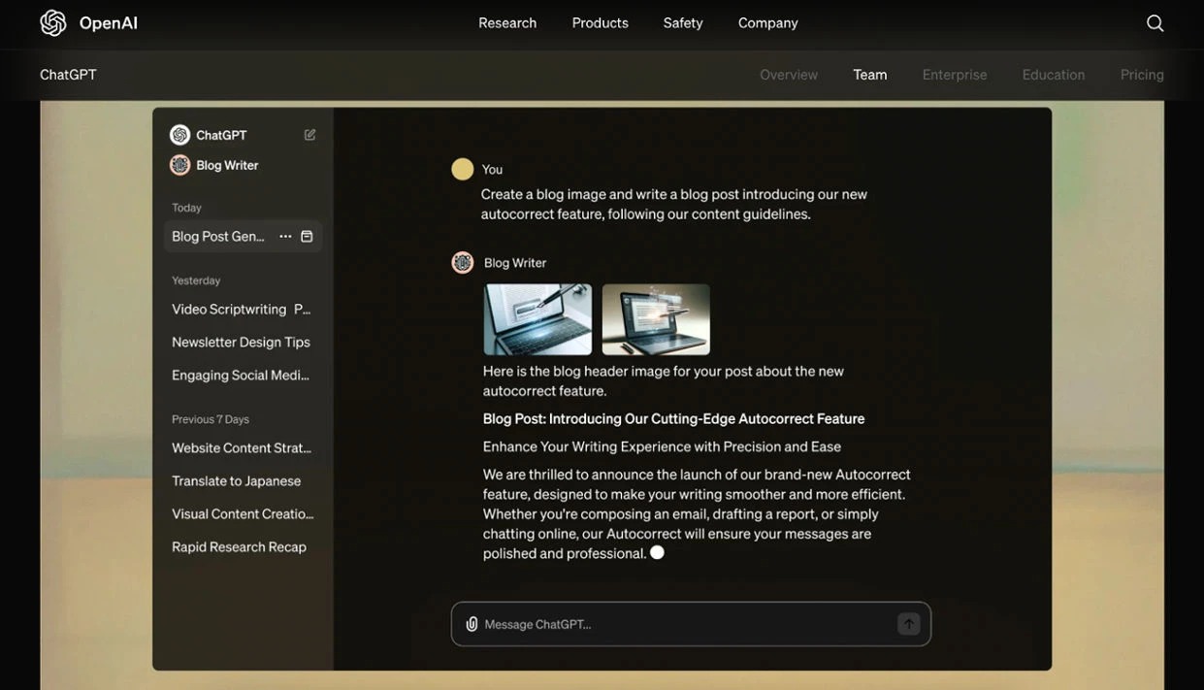Open the second generated laptop image

(x=656, y=319)
